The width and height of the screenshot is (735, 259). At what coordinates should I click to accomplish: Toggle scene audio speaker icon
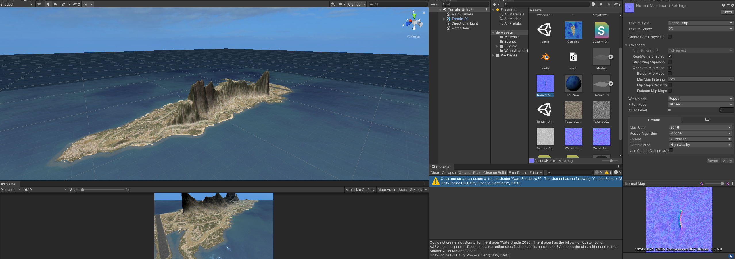click(x=55, y=4)
